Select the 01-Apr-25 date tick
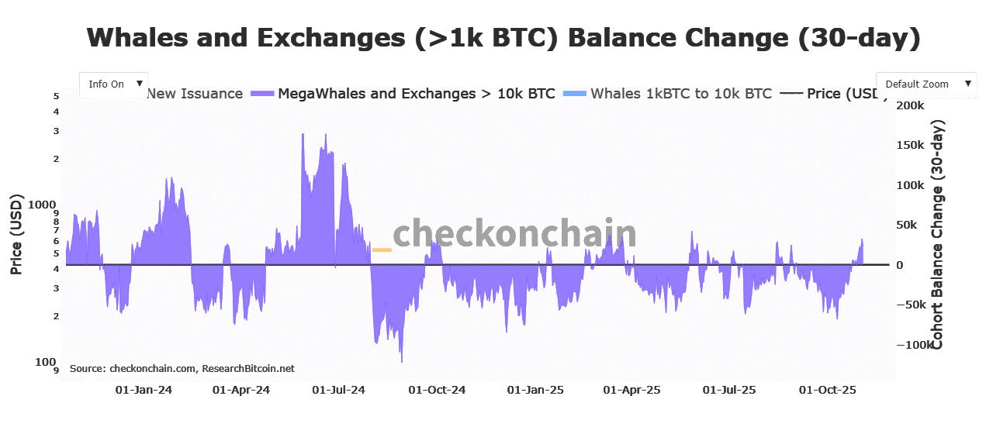The width and height of the screenshot is (993, 427). point(631,390)
